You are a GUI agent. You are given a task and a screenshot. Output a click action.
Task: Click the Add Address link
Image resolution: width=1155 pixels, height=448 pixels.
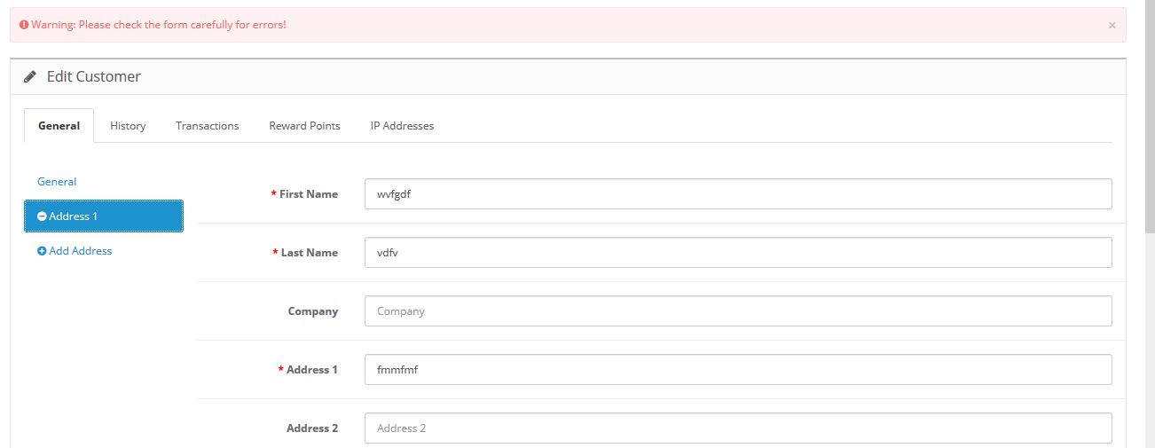coord(81,251)
